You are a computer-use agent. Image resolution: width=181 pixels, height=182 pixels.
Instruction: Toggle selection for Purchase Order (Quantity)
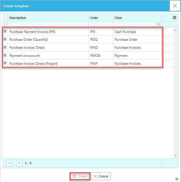(x=5, y=39)
